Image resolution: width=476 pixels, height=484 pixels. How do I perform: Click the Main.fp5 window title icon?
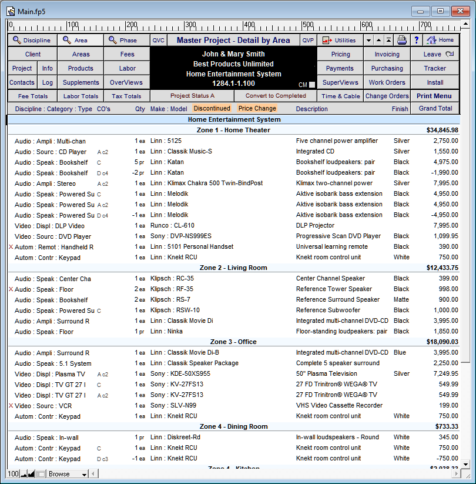click(11, 11)
